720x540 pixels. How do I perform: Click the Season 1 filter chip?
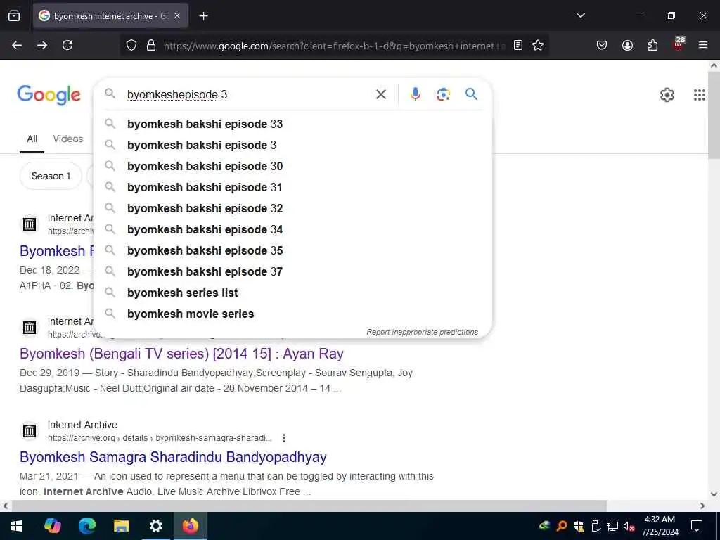point(51,176)
